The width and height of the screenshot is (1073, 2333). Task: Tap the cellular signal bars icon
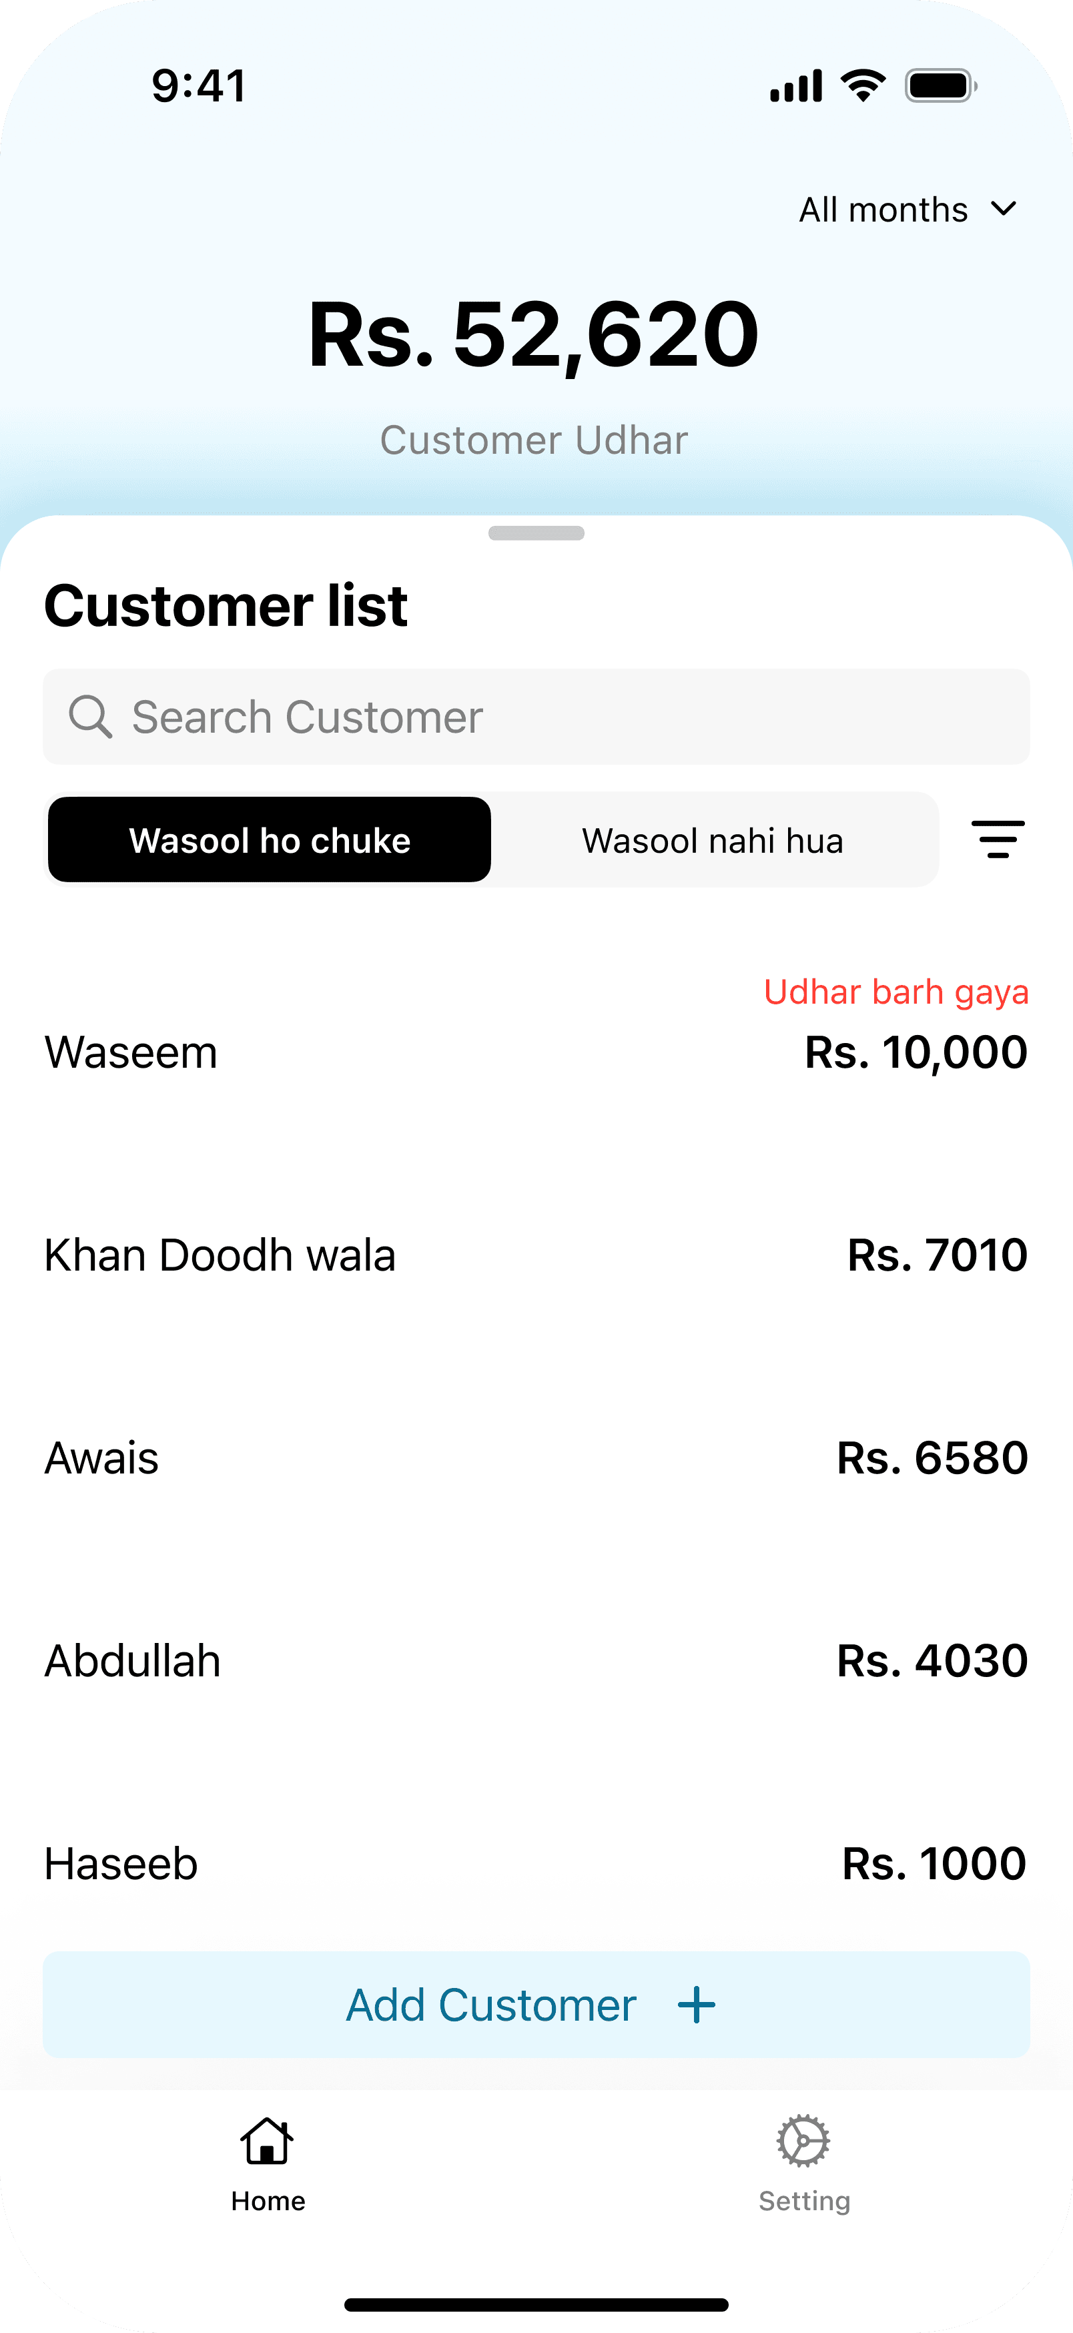click(x=796, y=86)
